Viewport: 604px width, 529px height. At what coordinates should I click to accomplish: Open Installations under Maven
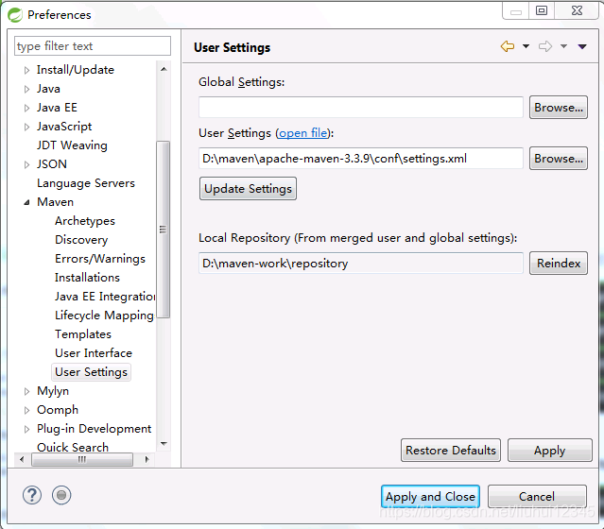(x=87, y=277)
